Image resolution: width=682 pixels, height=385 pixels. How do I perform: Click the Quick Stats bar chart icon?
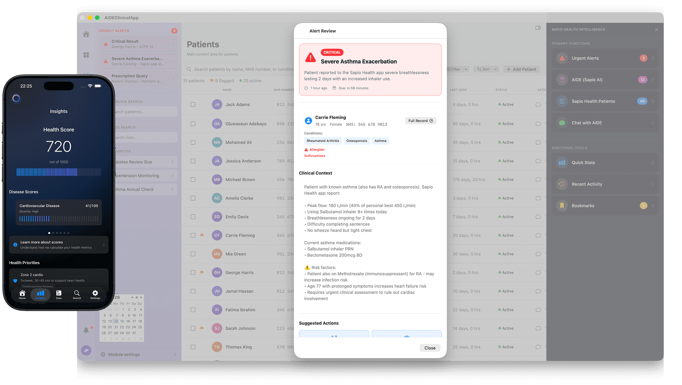pyautogui.click(x=562, y=163)
